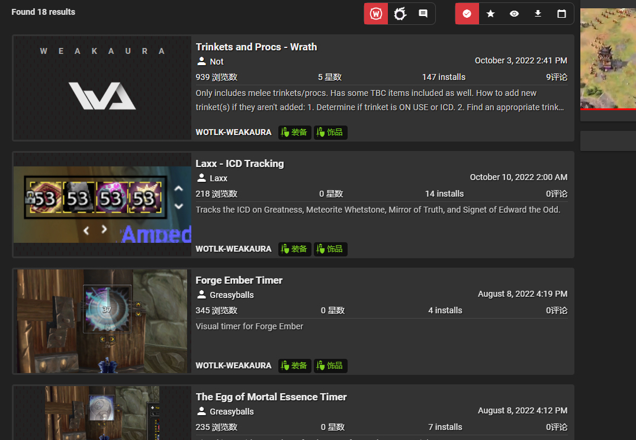View author Laxx profile
Image resolution: width=636 pixels, height=440 pixels.
coord(218,178)
